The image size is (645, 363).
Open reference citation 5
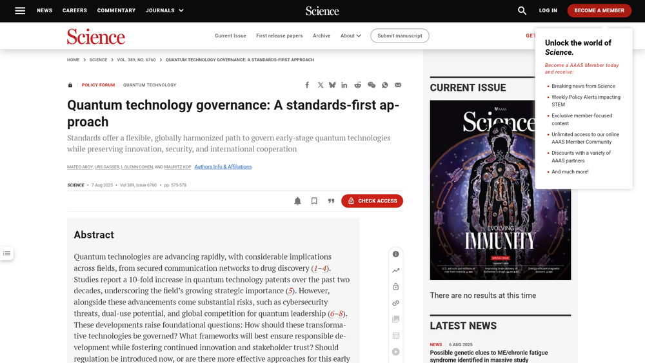pyautogui.click(x=290, y=291)
